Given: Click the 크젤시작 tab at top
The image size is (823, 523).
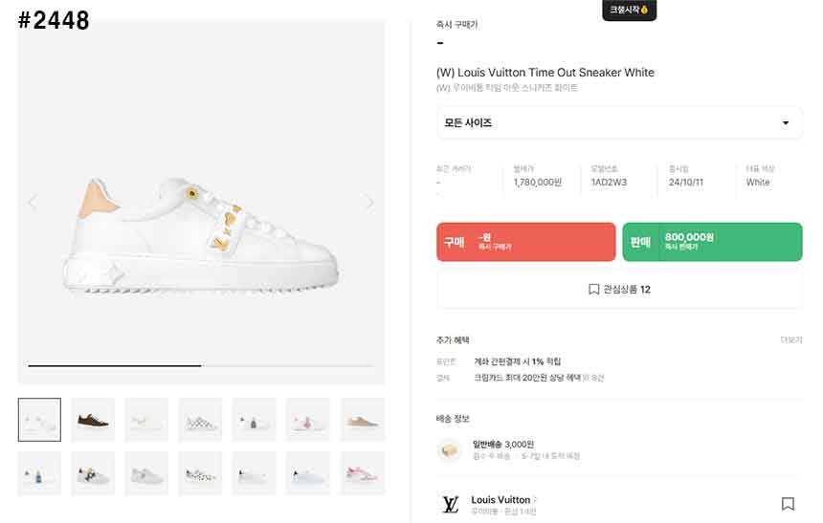Looking at the screenshot, I should pos(629,11).
